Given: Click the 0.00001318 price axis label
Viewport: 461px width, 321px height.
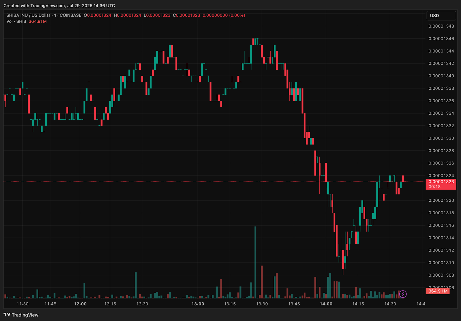Looking at the screenshot, I should (441, 213).
